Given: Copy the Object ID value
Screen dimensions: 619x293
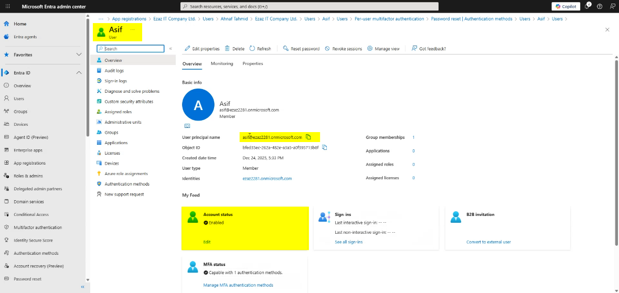Looking at the screenshot, I should (x=325, y=147).
